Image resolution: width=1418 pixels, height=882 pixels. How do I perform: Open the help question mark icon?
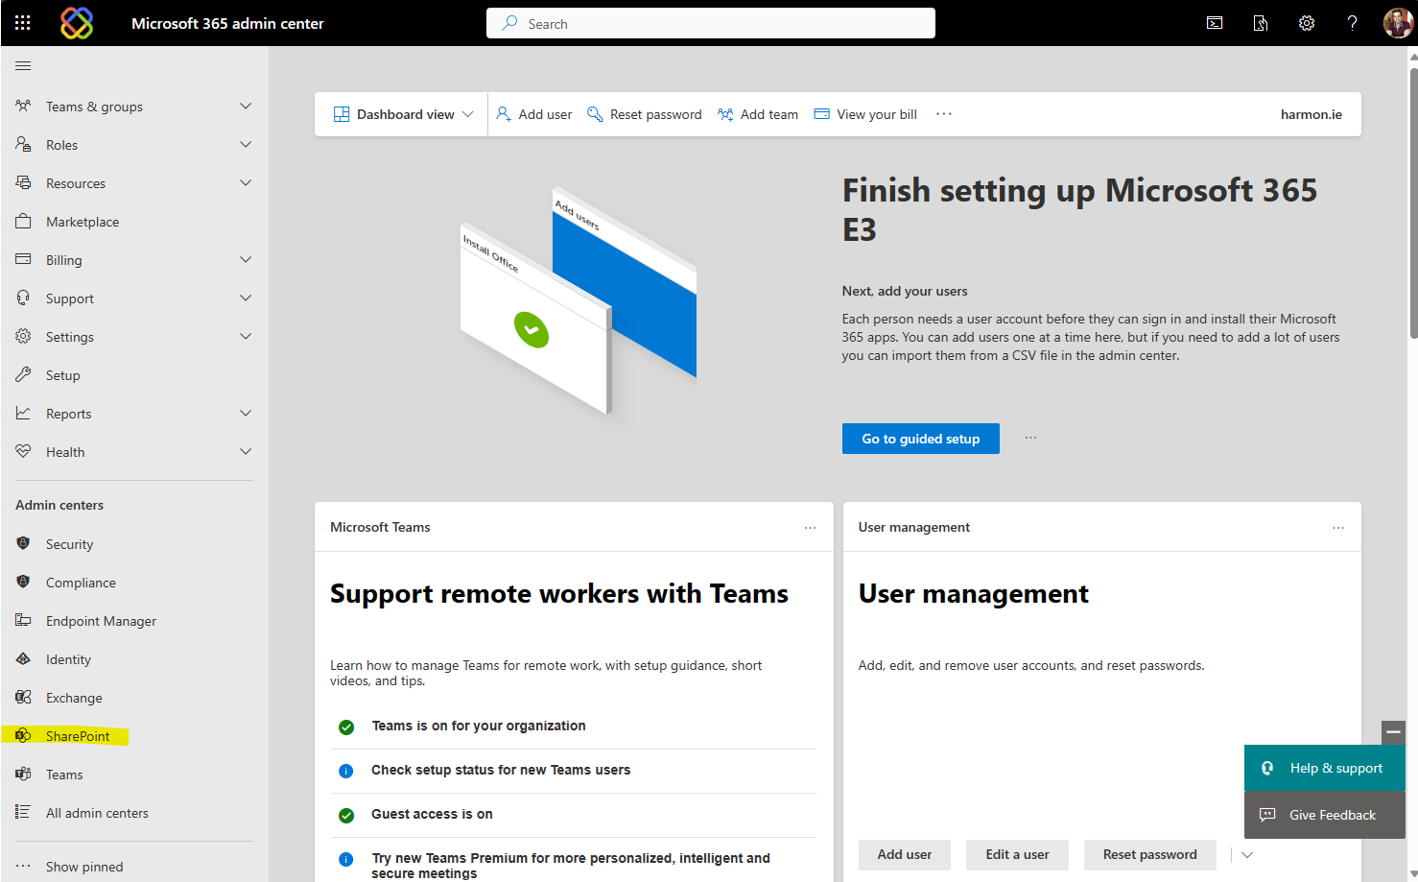click(1352, 23)
